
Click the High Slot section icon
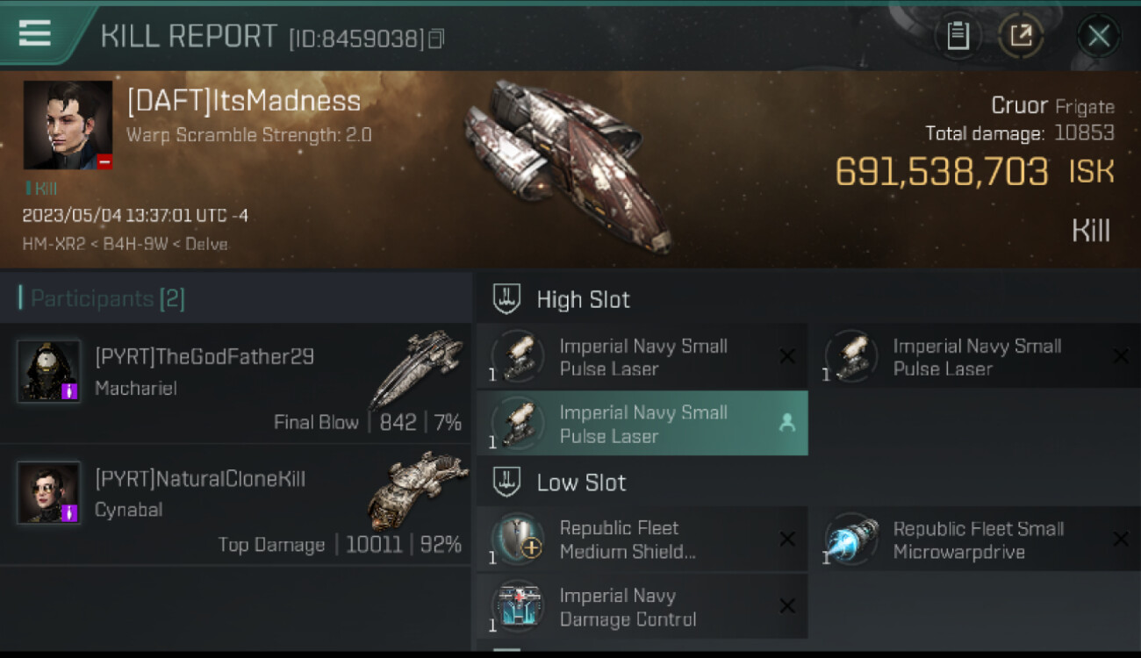(x=506, y=299)
